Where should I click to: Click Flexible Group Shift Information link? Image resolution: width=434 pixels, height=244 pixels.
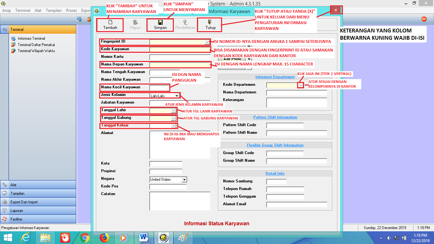pyautogui.click(x=275, y=145)
